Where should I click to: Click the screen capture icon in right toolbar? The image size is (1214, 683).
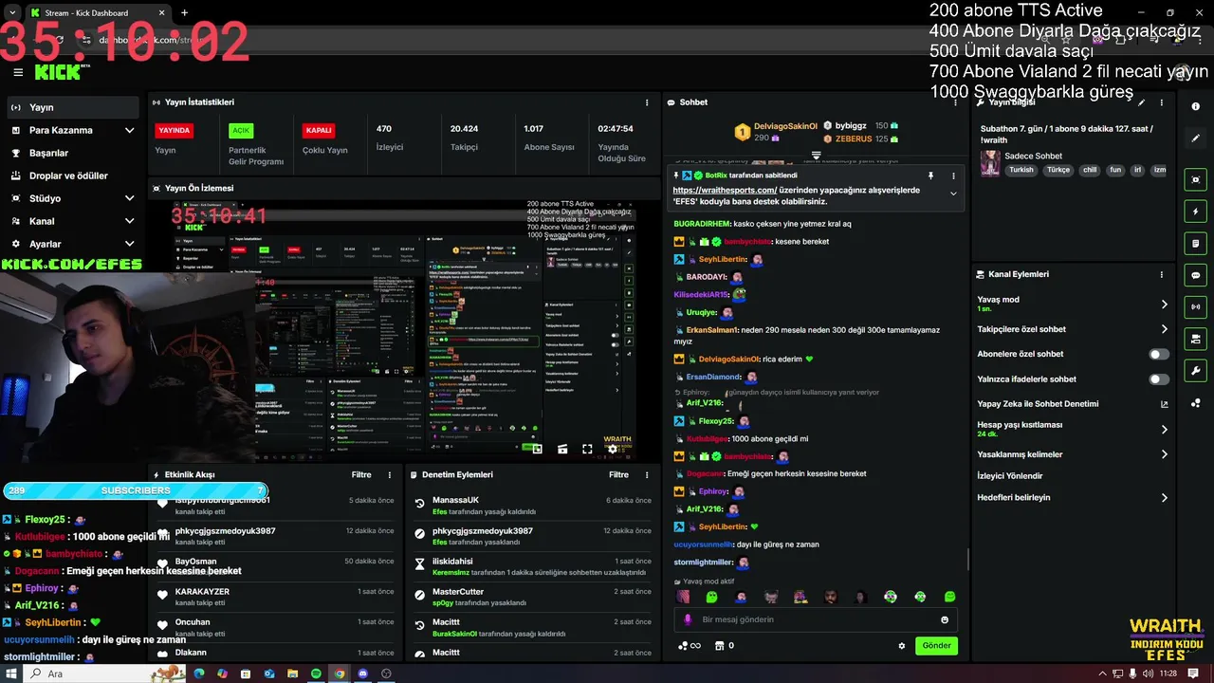tap(1195, 180)
